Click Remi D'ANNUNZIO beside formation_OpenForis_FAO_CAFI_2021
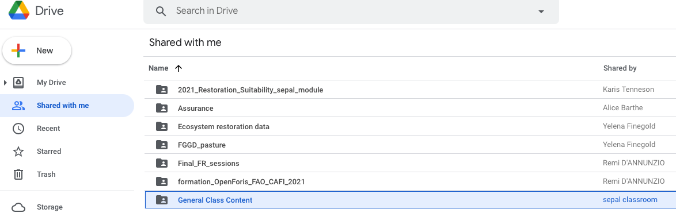This screenshot has height=213, width=676. coord(634,181)
